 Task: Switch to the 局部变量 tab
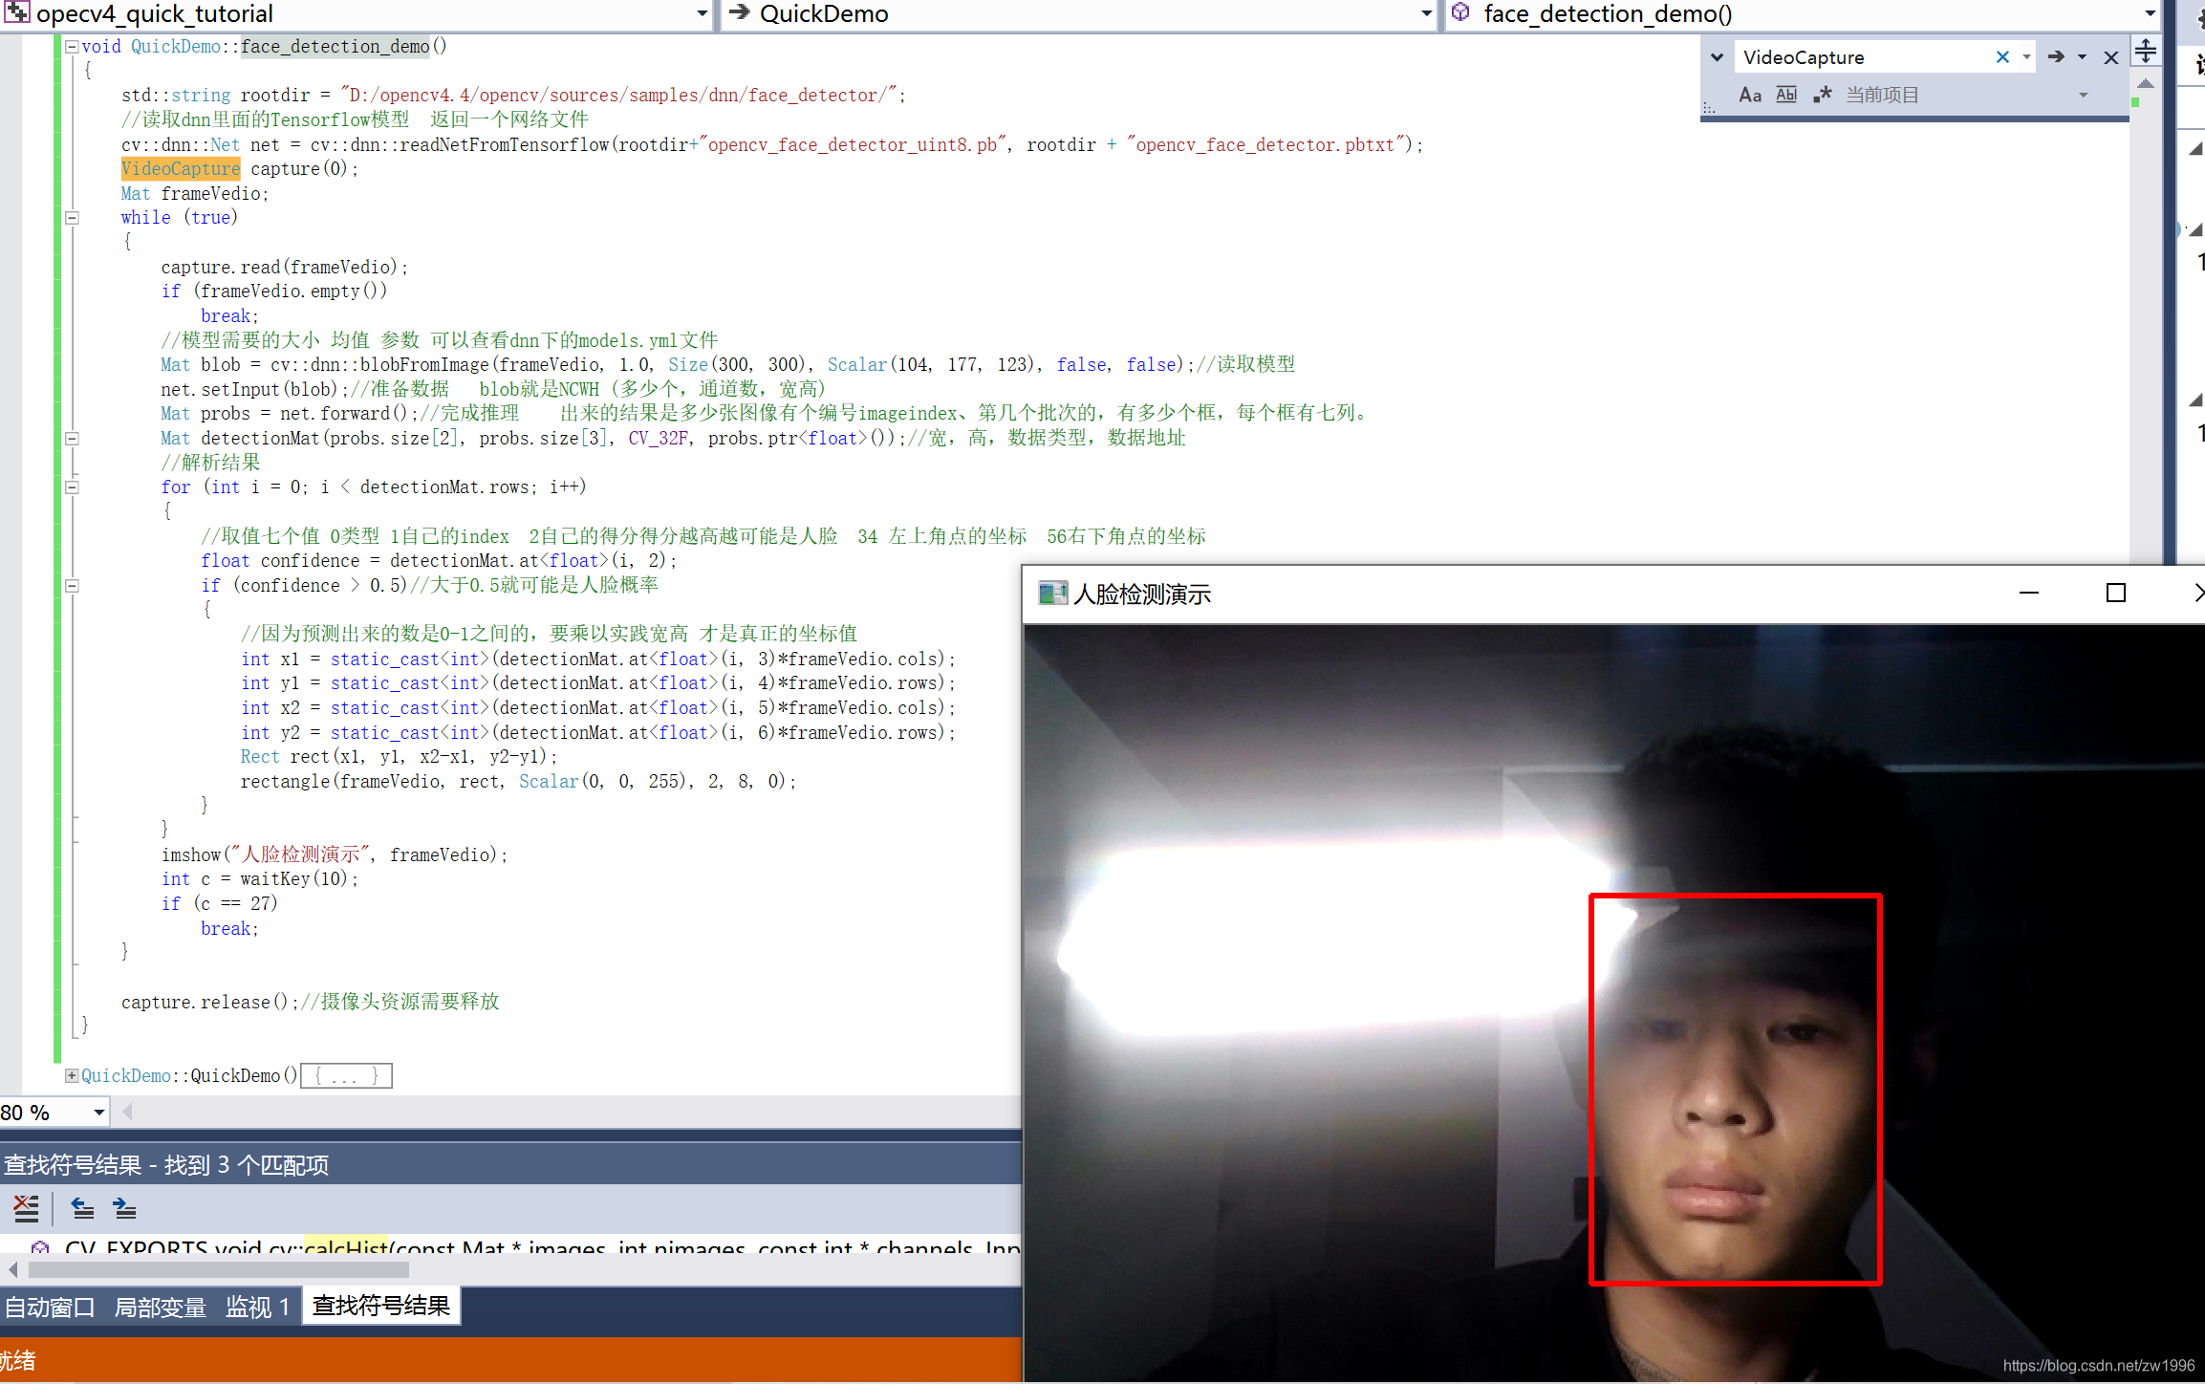[x=160, y=1307]
